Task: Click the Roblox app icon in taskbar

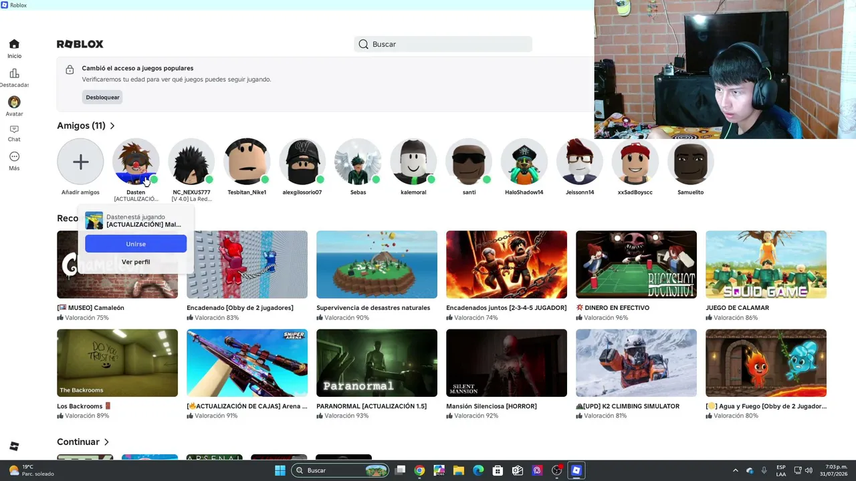Action: (x=576, y=470)
